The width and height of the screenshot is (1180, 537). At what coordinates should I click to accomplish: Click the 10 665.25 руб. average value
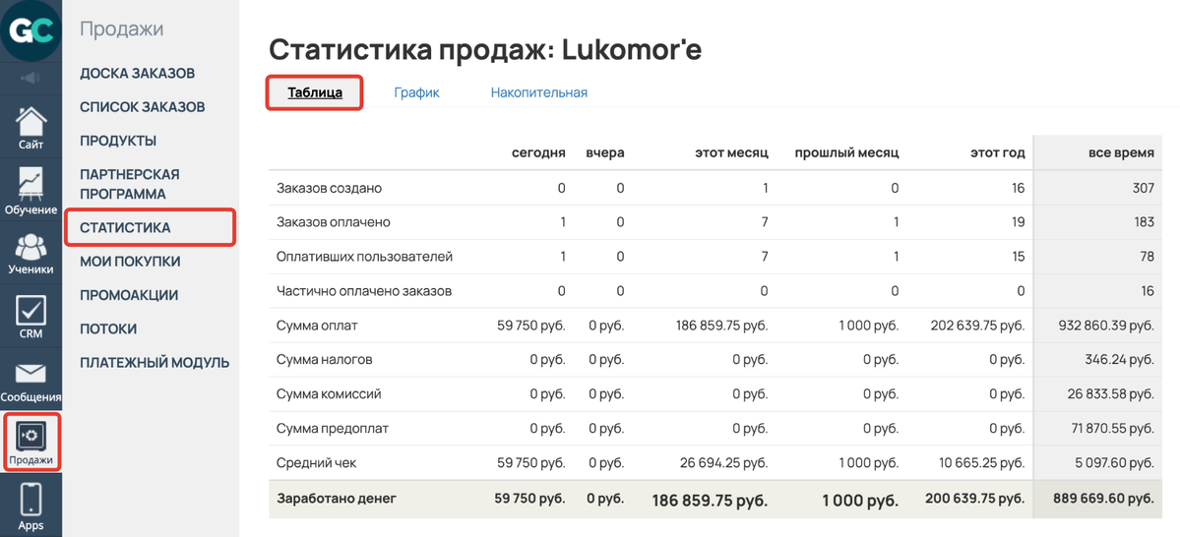(980, 463)
